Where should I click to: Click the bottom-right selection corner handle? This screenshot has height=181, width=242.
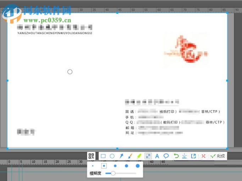(227, 148)
